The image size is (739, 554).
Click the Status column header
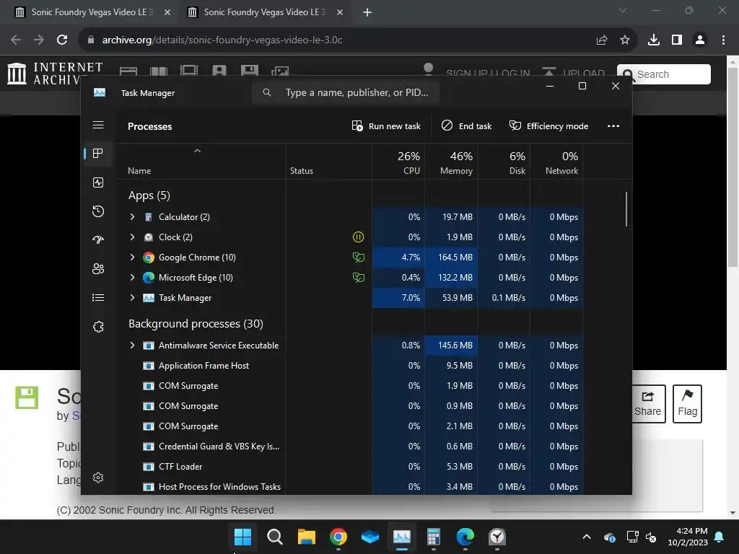click(328, 162)
